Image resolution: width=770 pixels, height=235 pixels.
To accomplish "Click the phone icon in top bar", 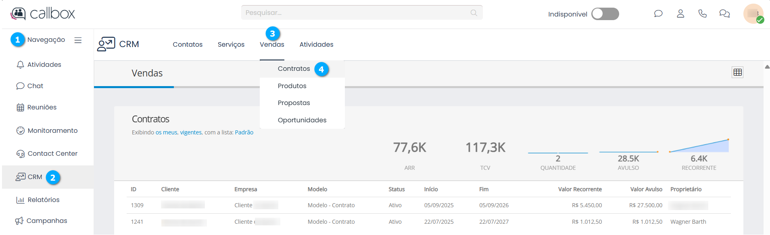I will pos(702,14).
